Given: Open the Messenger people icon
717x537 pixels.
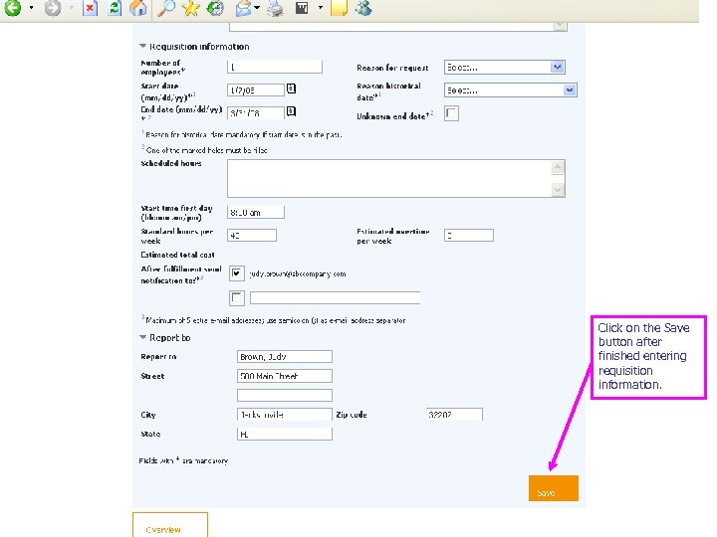Looking at the screenshot, I should coord(363,7).
